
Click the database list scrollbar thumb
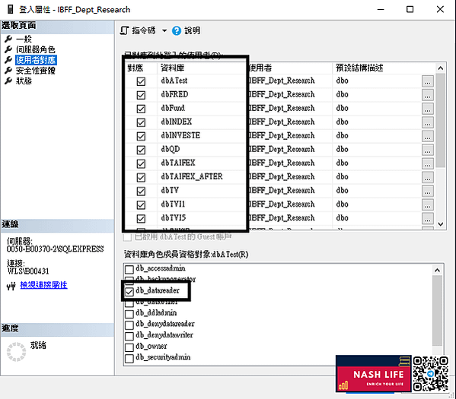click(440, 121)
